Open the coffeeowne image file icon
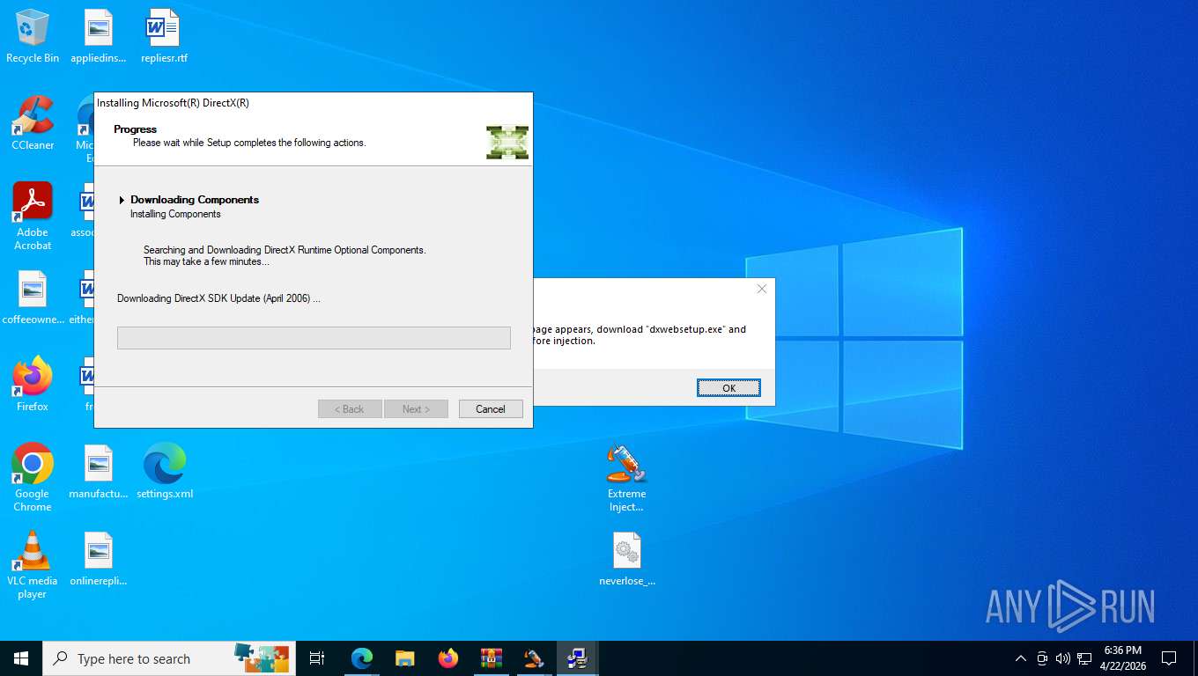The width and height of the screenshot is (1198, 676). tap(33, 298)
